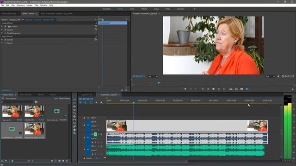Toggle track output eye for V2
This screenshot has height=166, width=296.
(x=95, y=118)
